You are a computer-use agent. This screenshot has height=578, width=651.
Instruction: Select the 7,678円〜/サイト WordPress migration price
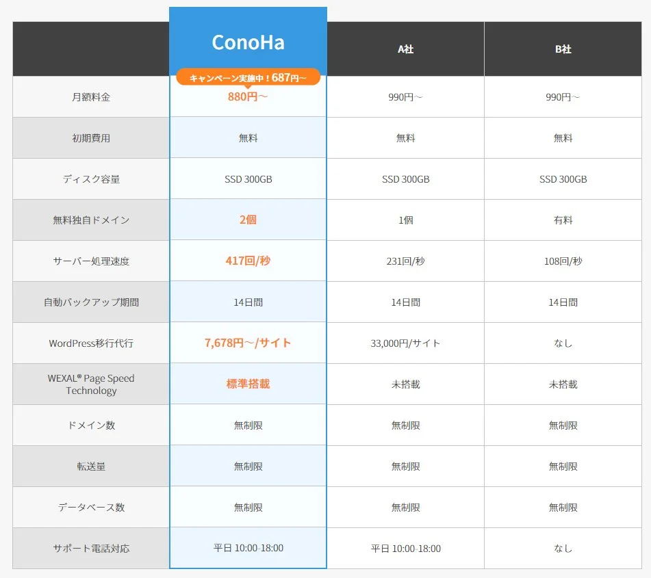point(248,343)
